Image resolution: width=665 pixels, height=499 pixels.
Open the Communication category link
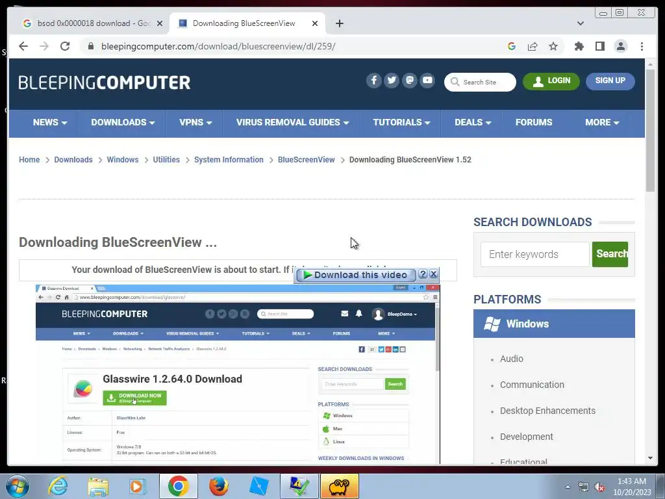pyautogui.click(x=532, y=385)
